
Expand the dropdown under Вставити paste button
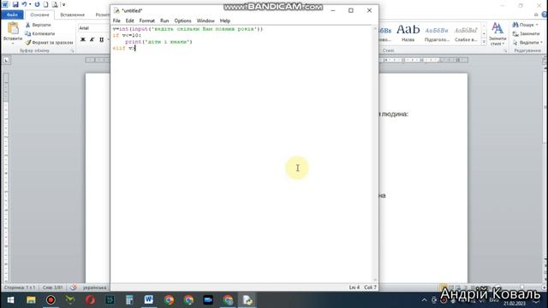pos(13,43)
